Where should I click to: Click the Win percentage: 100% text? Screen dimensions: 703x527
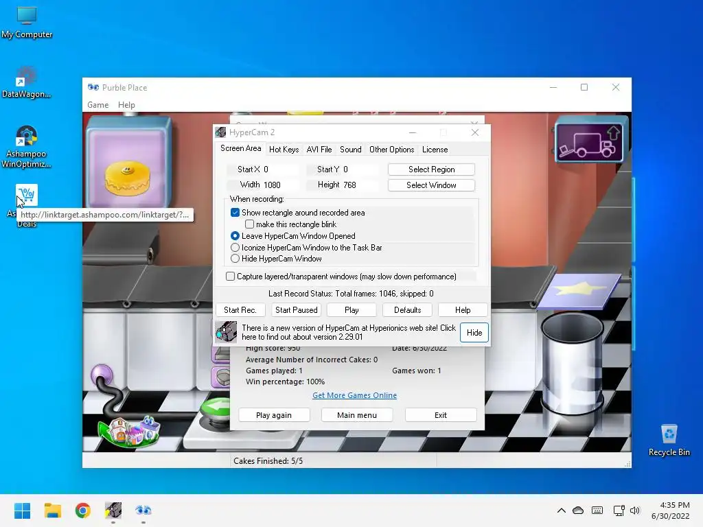285,382
